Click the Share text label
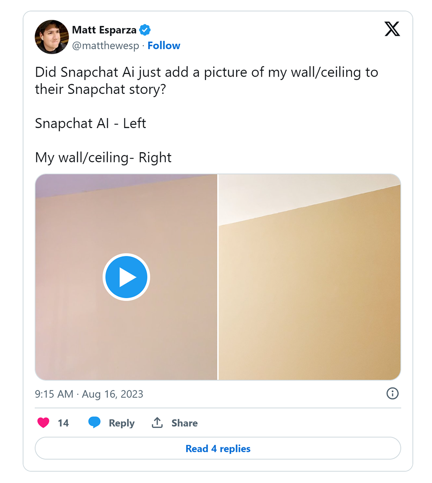432x483 pixels. [184, 423]
